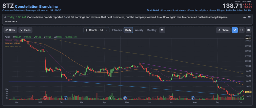
Task: Open chart settings gear icon
Action: 248,30
